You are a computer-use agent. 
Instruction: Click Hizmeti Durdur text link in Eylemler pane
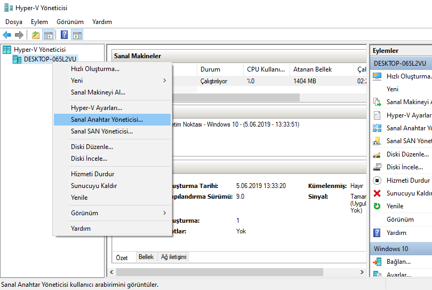click(408, 181)
